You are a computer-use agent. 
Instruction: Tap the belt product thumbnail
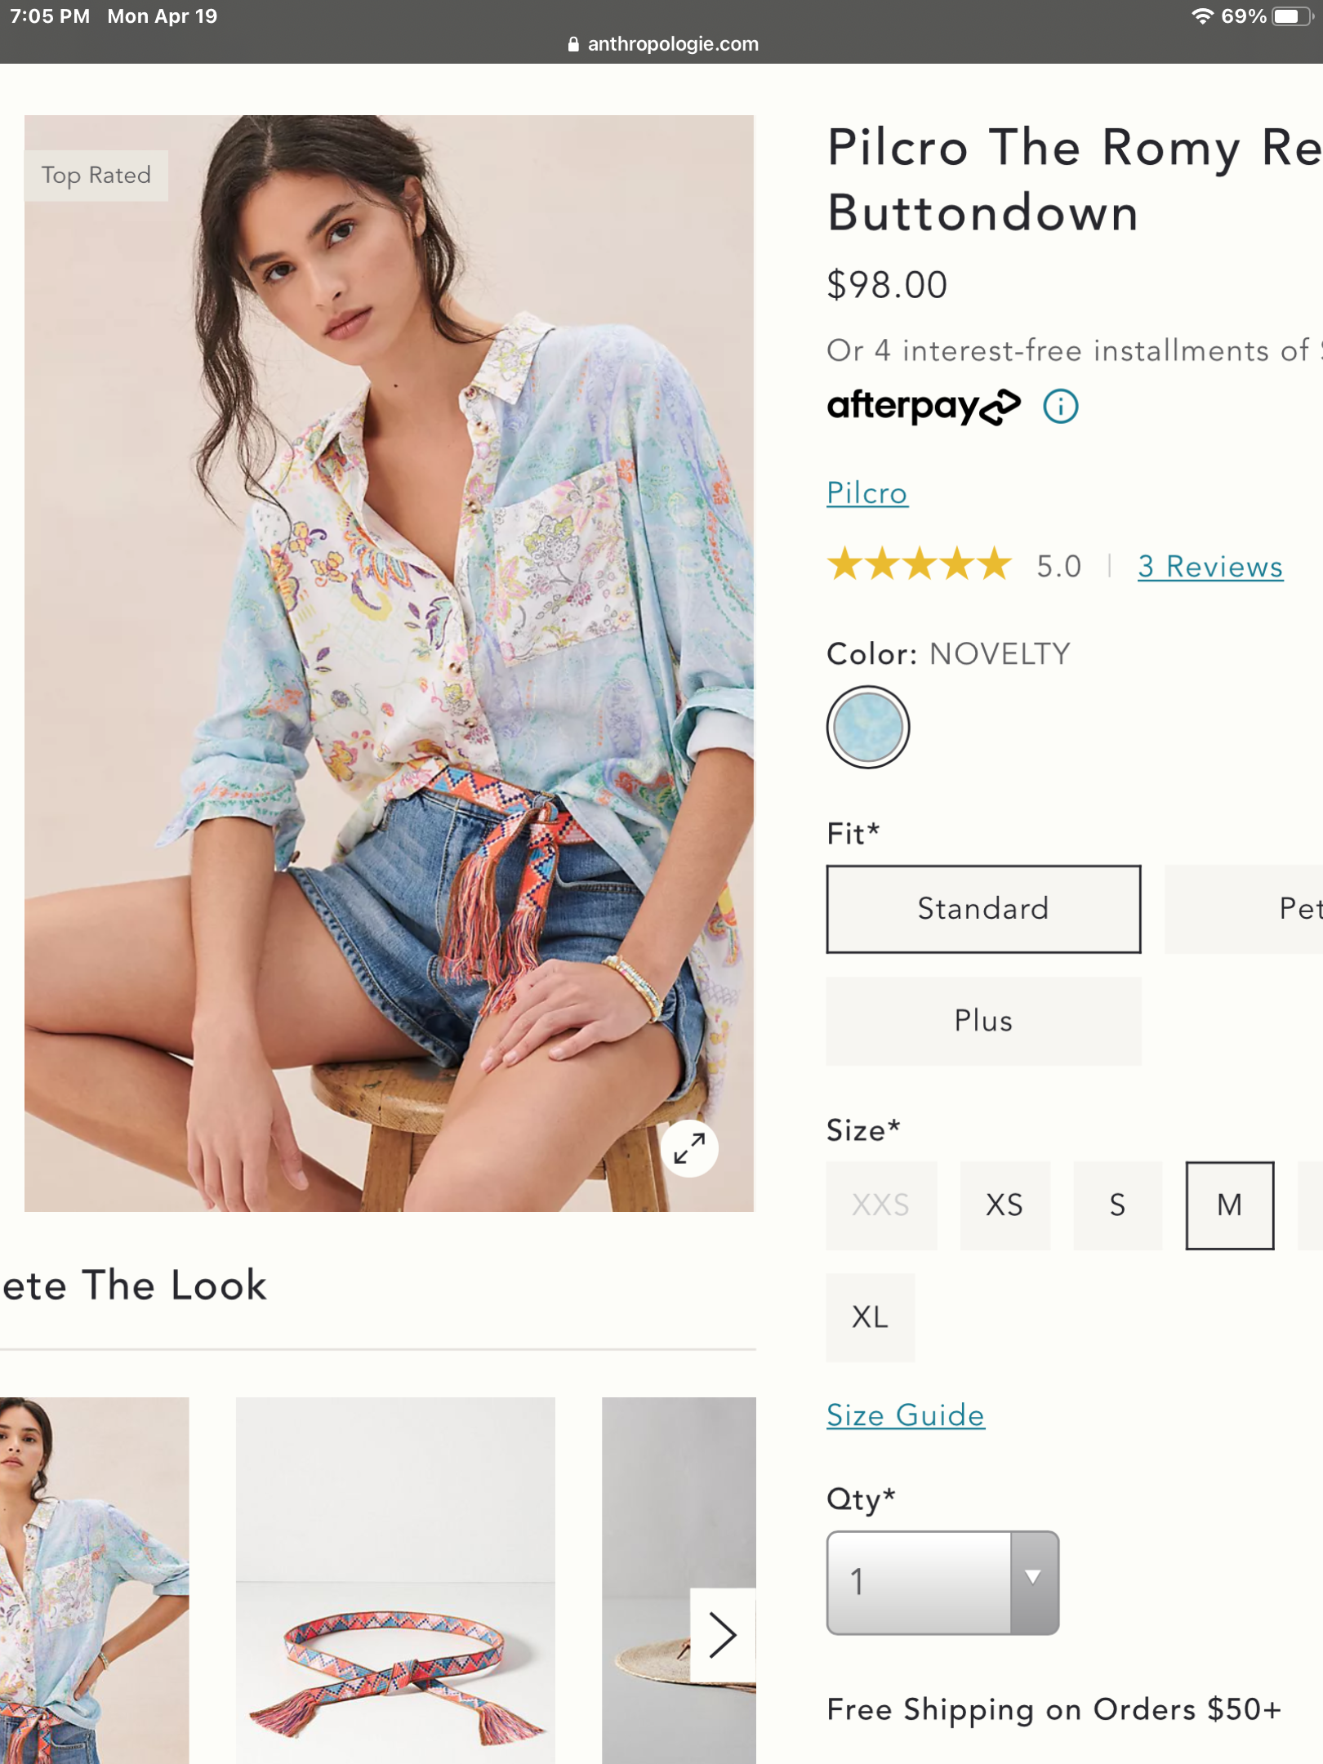point(395,1580)
